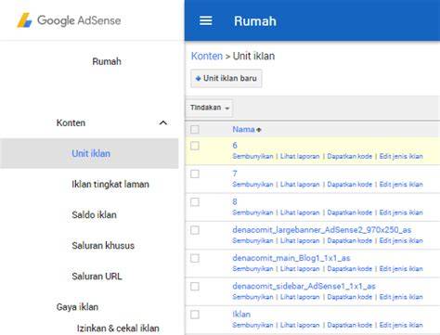Click Edit jenis iklan under denacomit_main_Blog1 row
The height and width of the screenshot is (335, 440).
point(401,269)
